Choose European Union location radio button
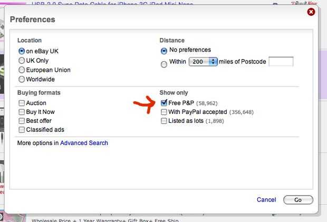Screen dimensions: 327x222 (22, 70)
